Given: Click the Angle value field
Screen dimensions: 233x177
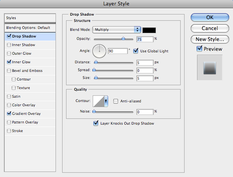Looking at the screenshot, I should pos(118,51).
